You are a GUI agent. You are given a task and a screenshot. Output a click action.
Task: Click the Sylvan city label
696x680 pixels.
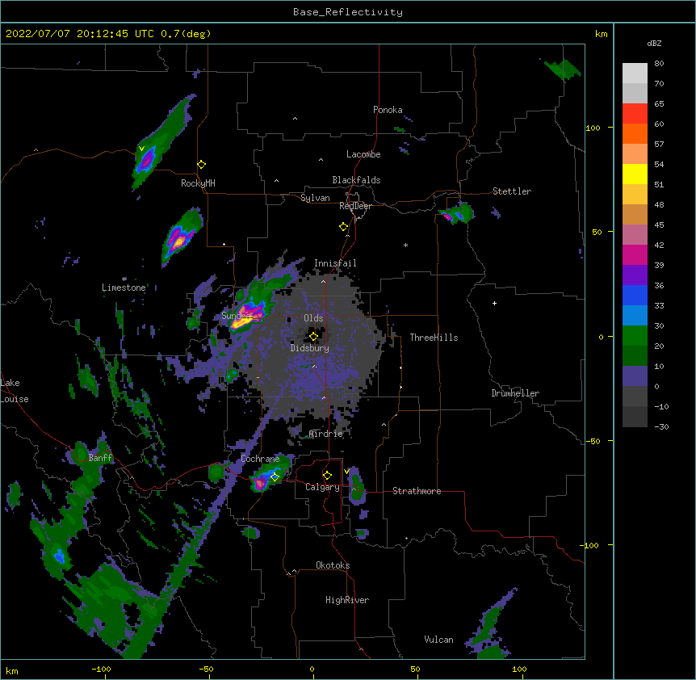(x=315, y=198)
